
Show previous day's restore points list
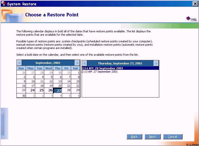(x=85, y=63)
